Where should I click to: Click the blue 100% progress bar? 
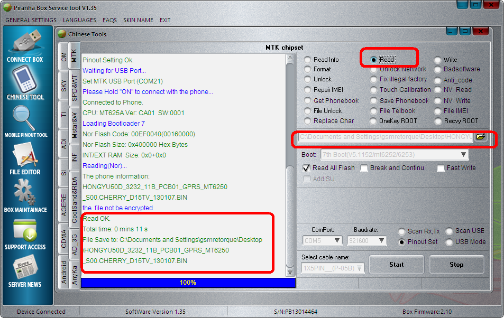(188, 283)
